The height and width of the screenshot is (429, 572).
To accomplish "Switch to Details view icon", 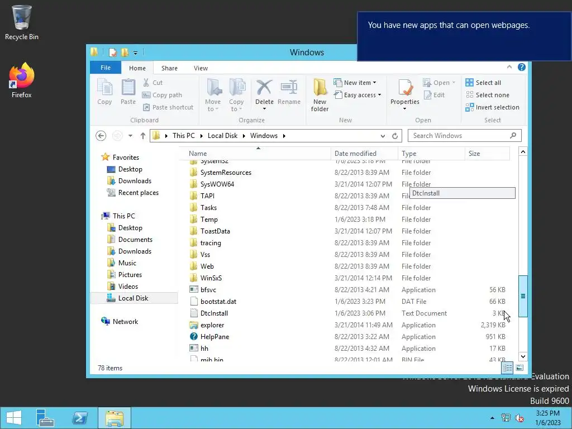I will pos(507,368).
